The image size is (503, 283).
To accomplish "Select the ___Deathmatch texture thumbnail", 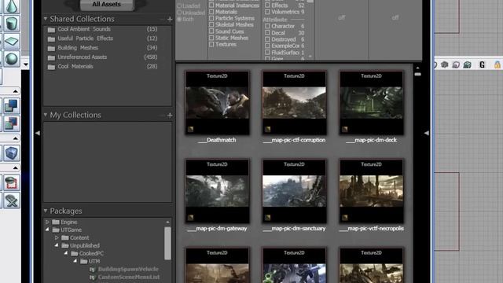I will tap(217, 103).
